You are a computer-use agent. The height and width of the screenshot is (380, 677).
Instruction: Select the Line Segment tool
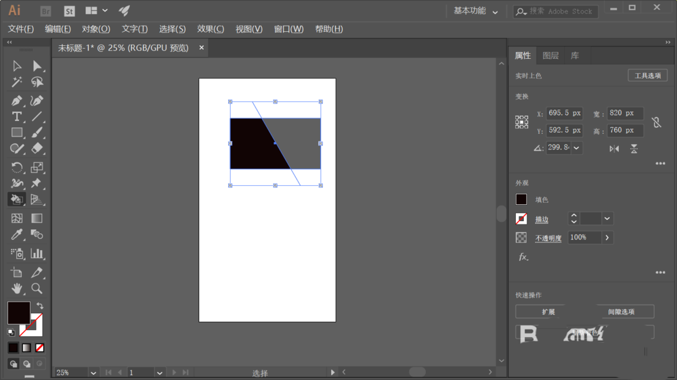[37, 116]
